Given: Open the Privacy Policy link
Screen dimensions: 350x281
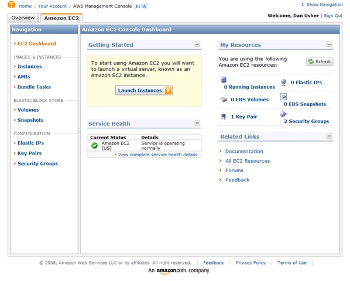Looking at the screenshot, I should [251, 263].
